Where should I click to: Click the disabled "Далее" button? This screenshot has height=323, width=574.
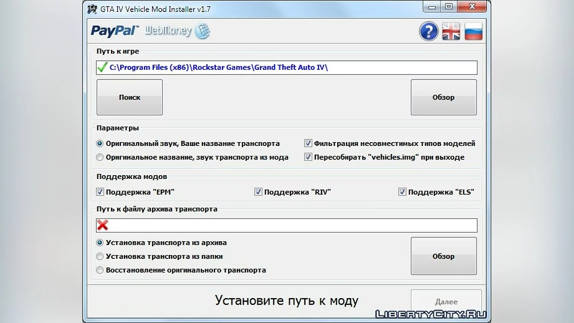pos(446,301)
